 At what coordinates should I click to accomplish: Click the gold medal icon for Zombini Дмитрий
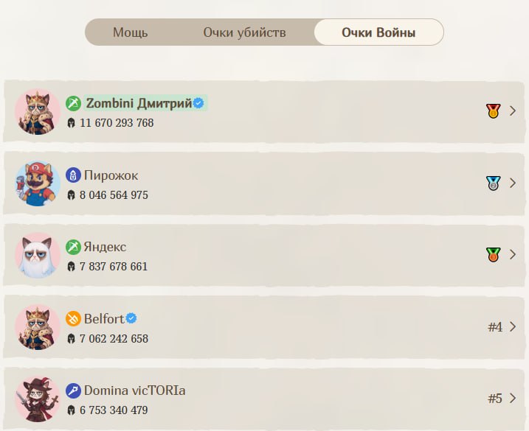(493, 111)
